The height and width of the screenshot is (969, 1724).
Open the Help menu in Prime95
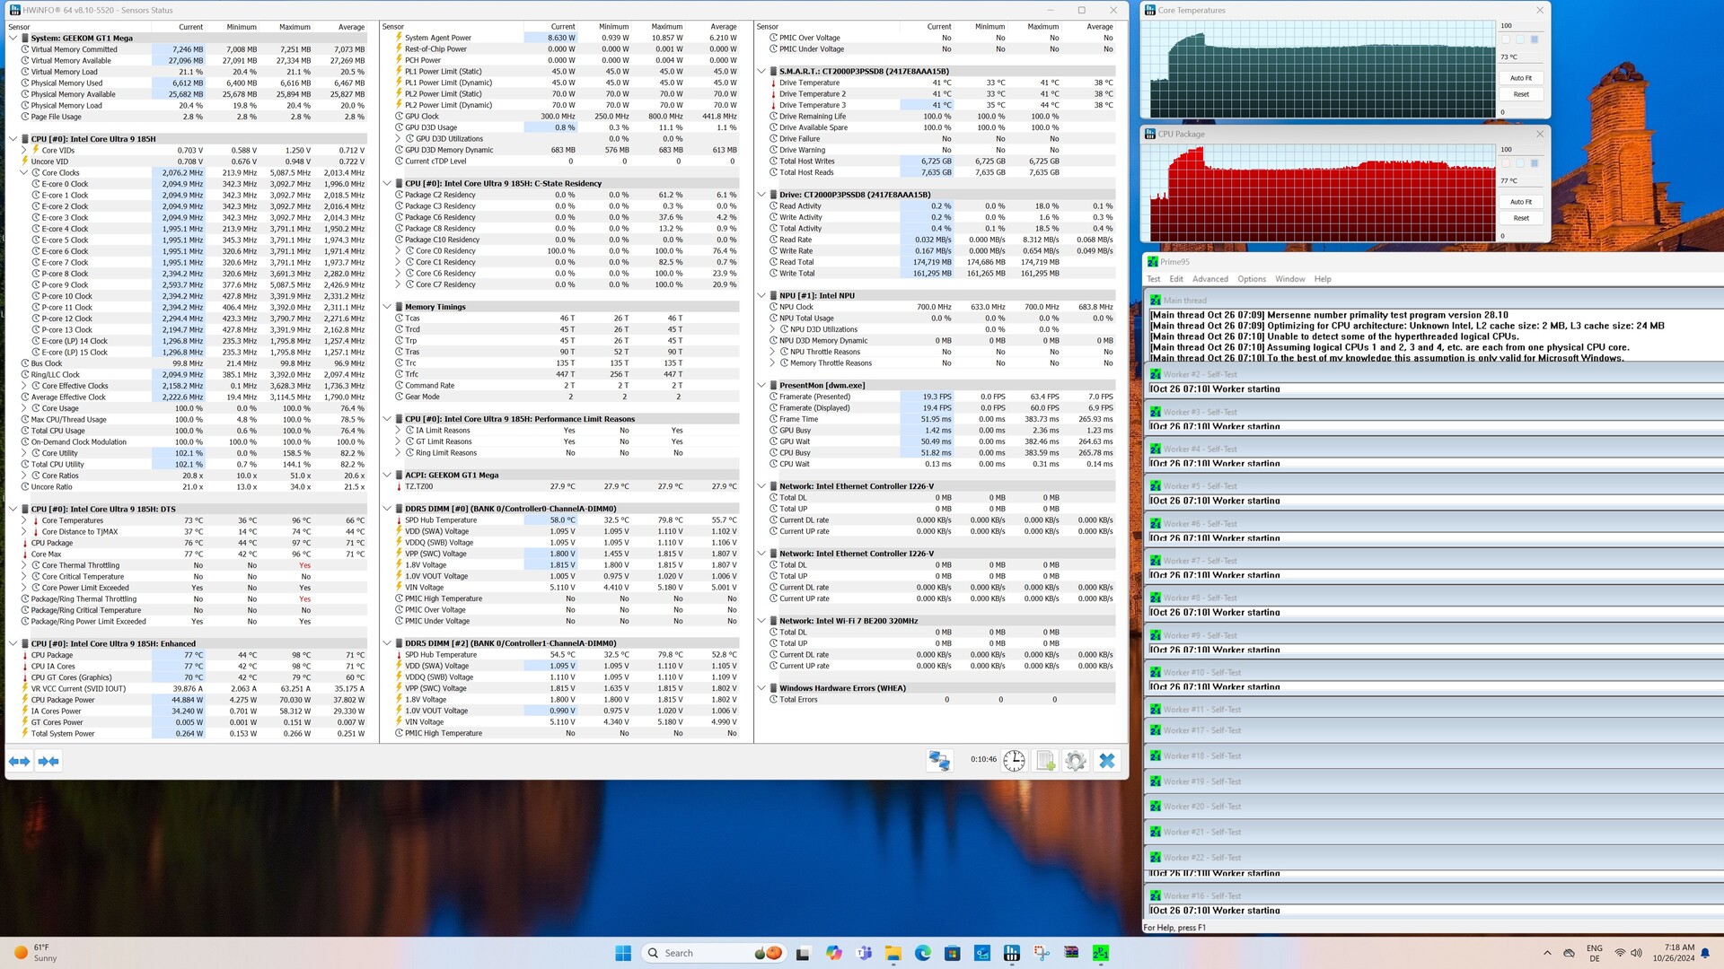tap(1323, 279)
